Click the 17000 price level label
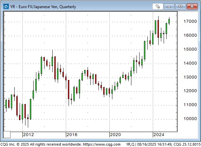The width and height of the screenshot is (201, 147). click(x=190, y=21)
